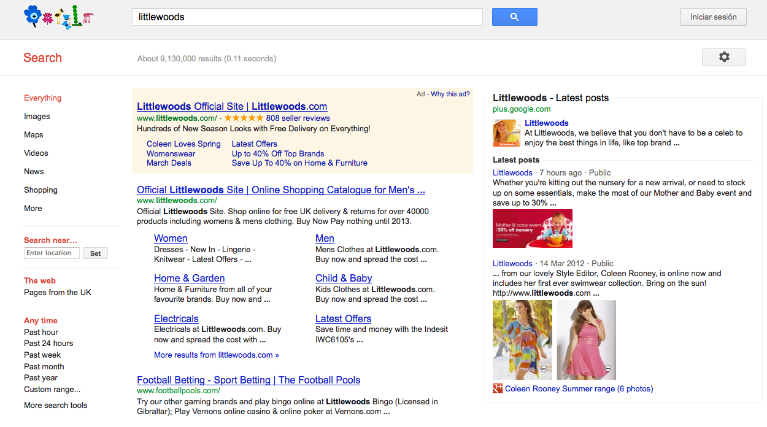Click the Iniciar sesión button
The width and height of the screenshot is (767, 427).
pyautogui.click(x=713, y=17)
